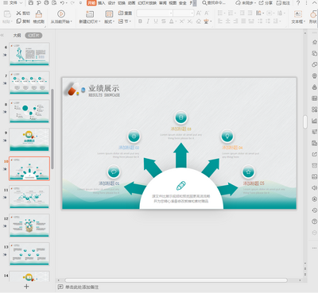Click the horizontal scrollbar below the slide
The image size is (318, 293).
point(176,280)
